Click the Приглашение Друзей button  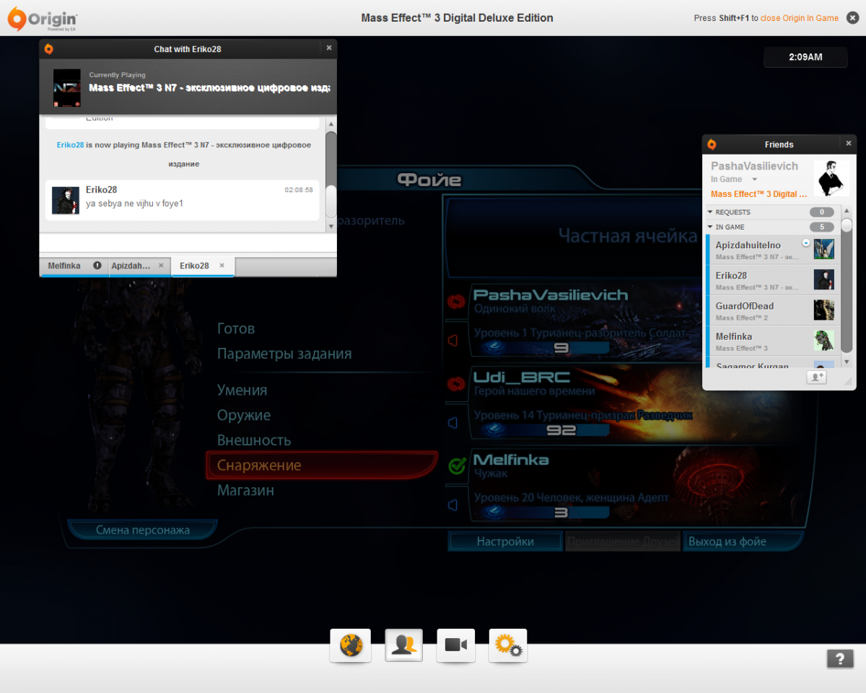point(624,541)
